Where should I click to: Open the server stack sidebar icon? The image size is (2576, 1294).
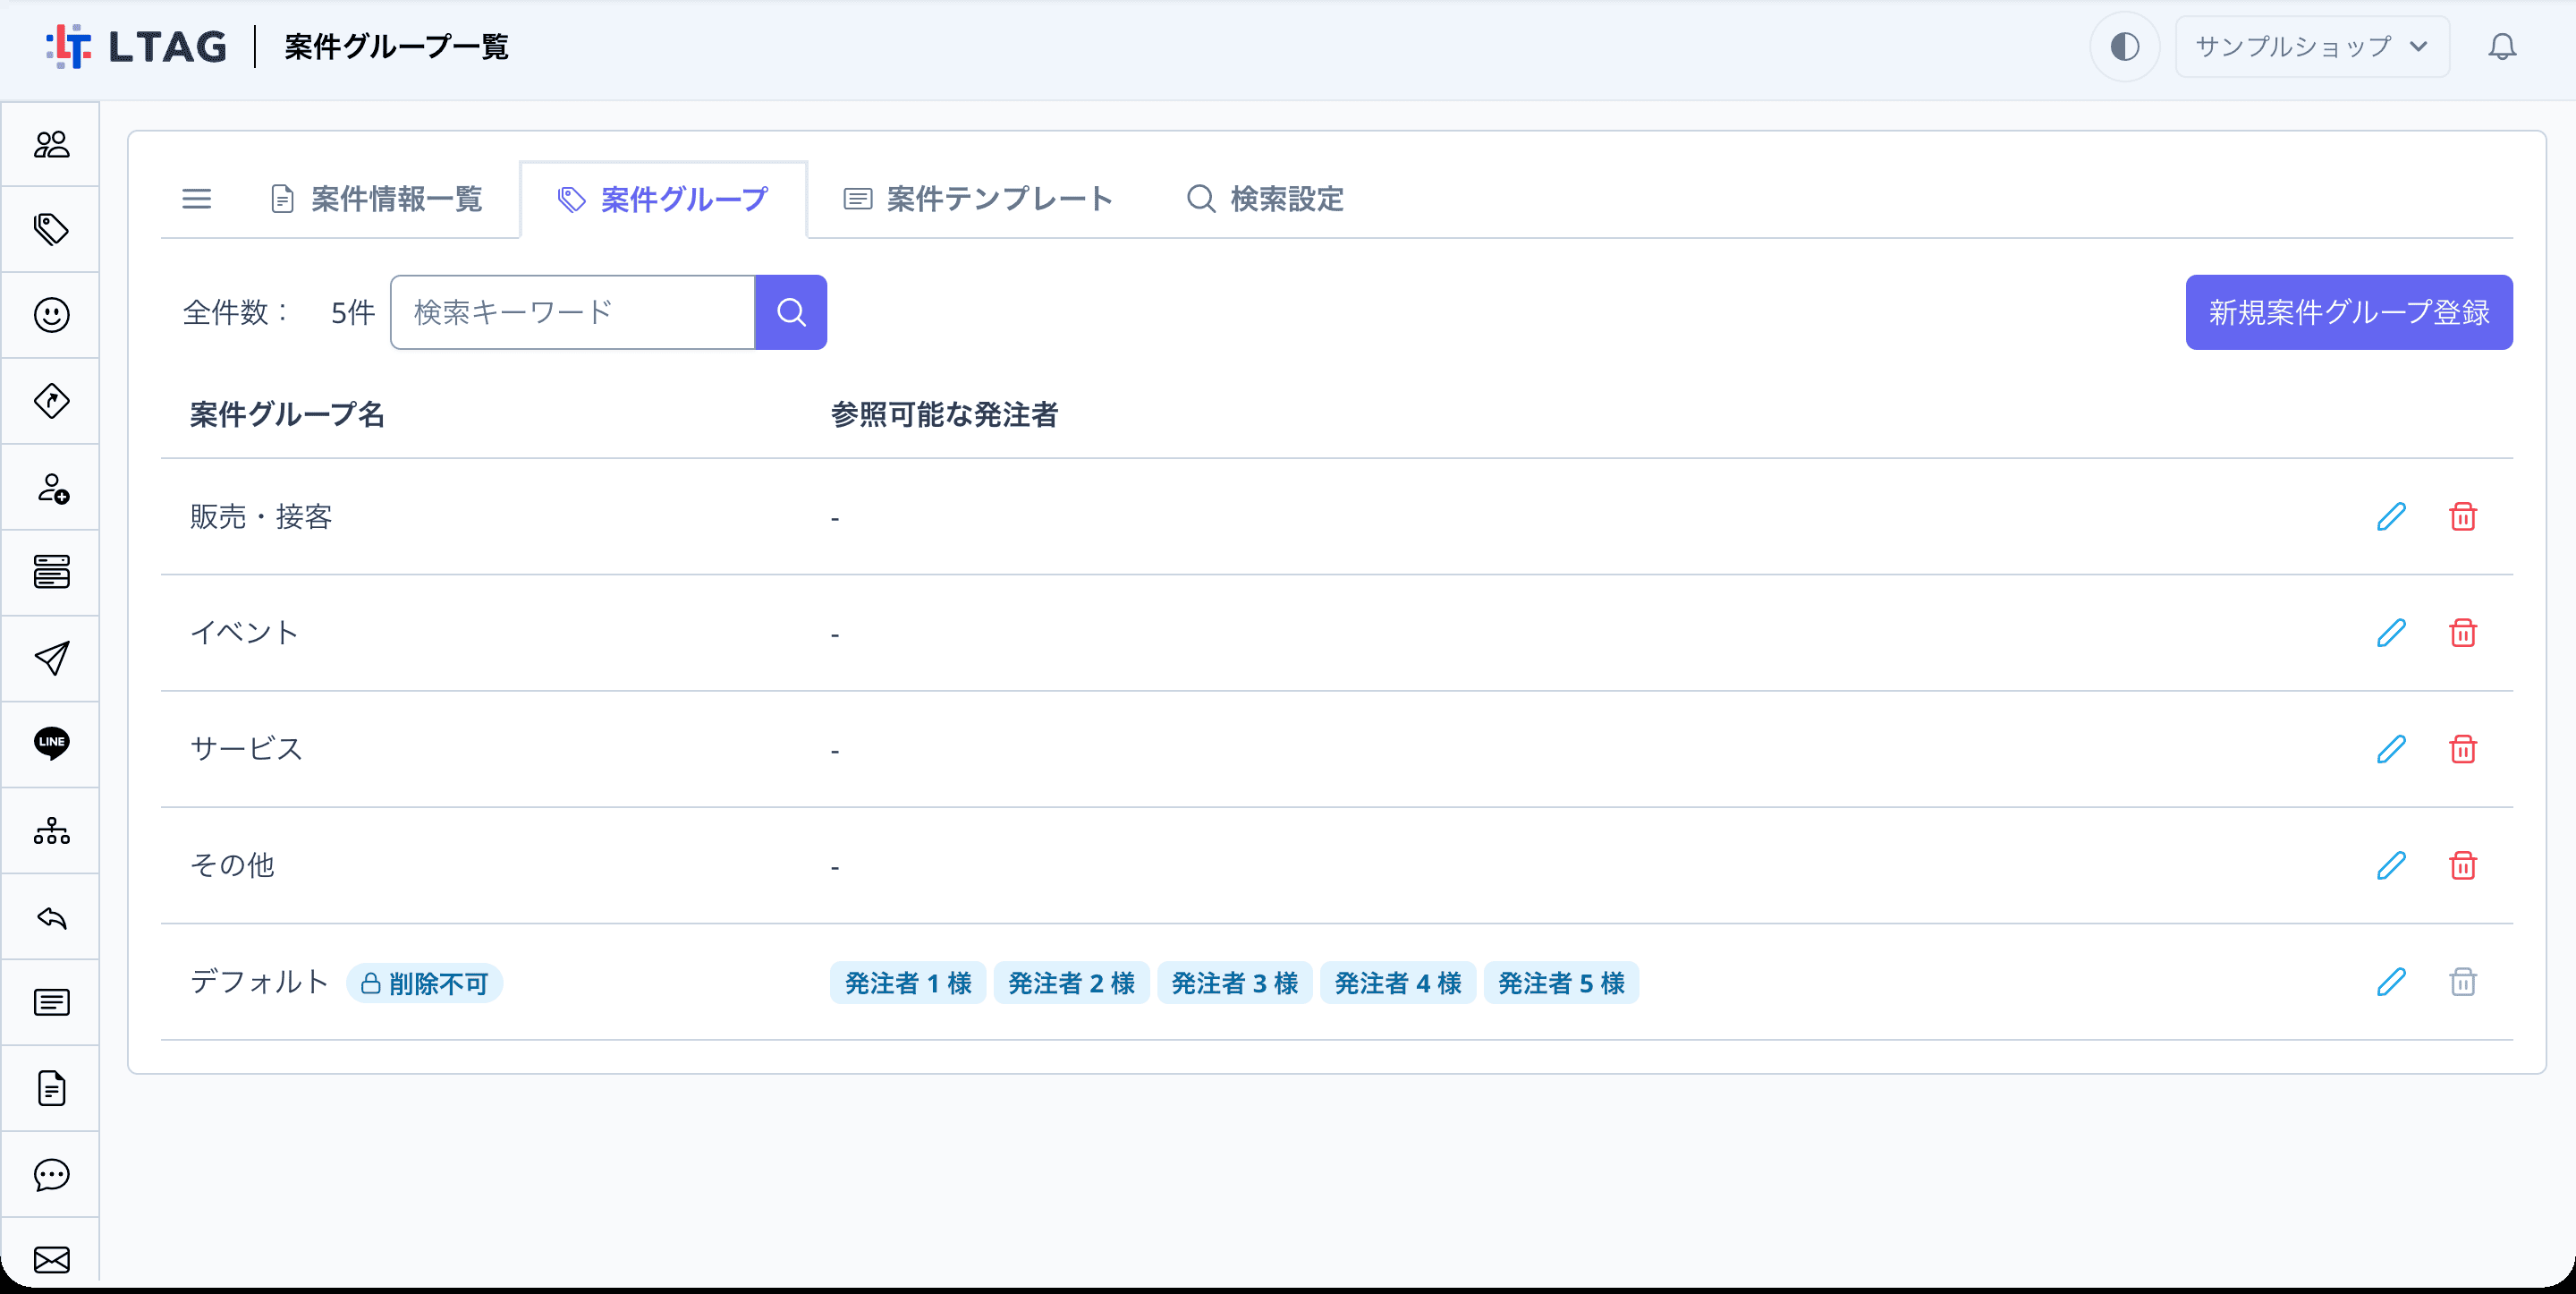[x=51, y=573]
